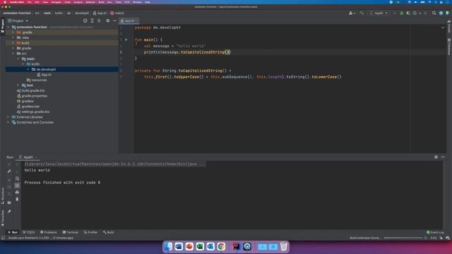
Task: Click the Locate/Select Opened File target icon
Action: click(85, 20)
